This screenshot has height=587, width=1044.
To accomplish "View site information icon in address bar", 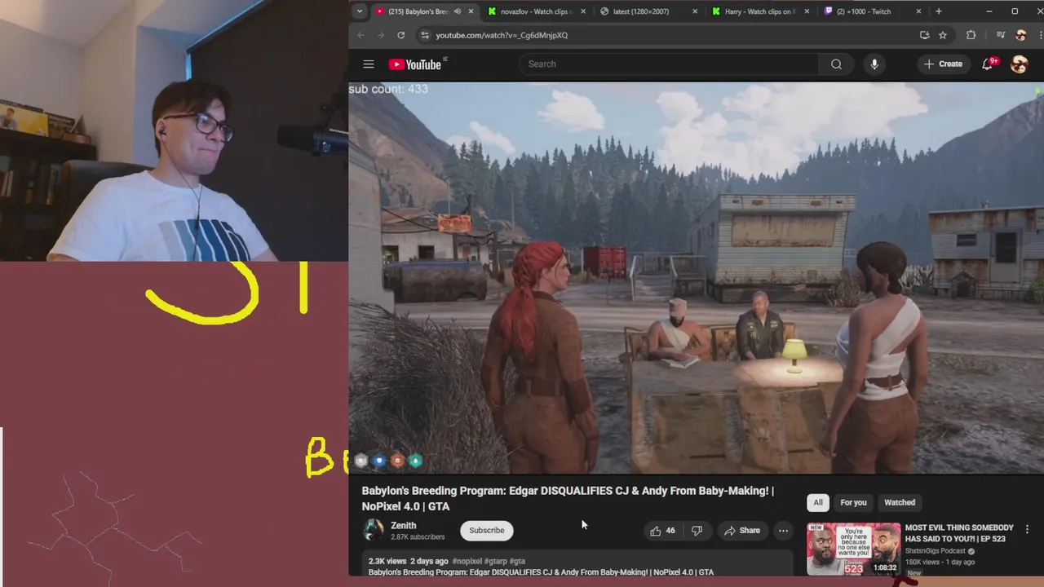I will [424, 35].
